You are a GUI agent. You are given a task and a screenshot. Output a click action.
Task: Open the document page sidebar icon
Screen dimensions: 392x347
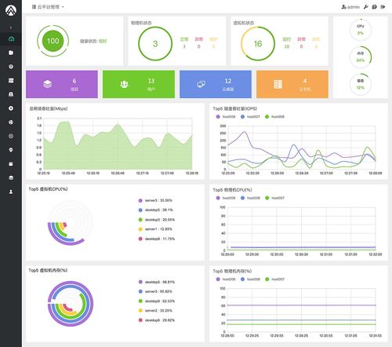coord(11,53)
